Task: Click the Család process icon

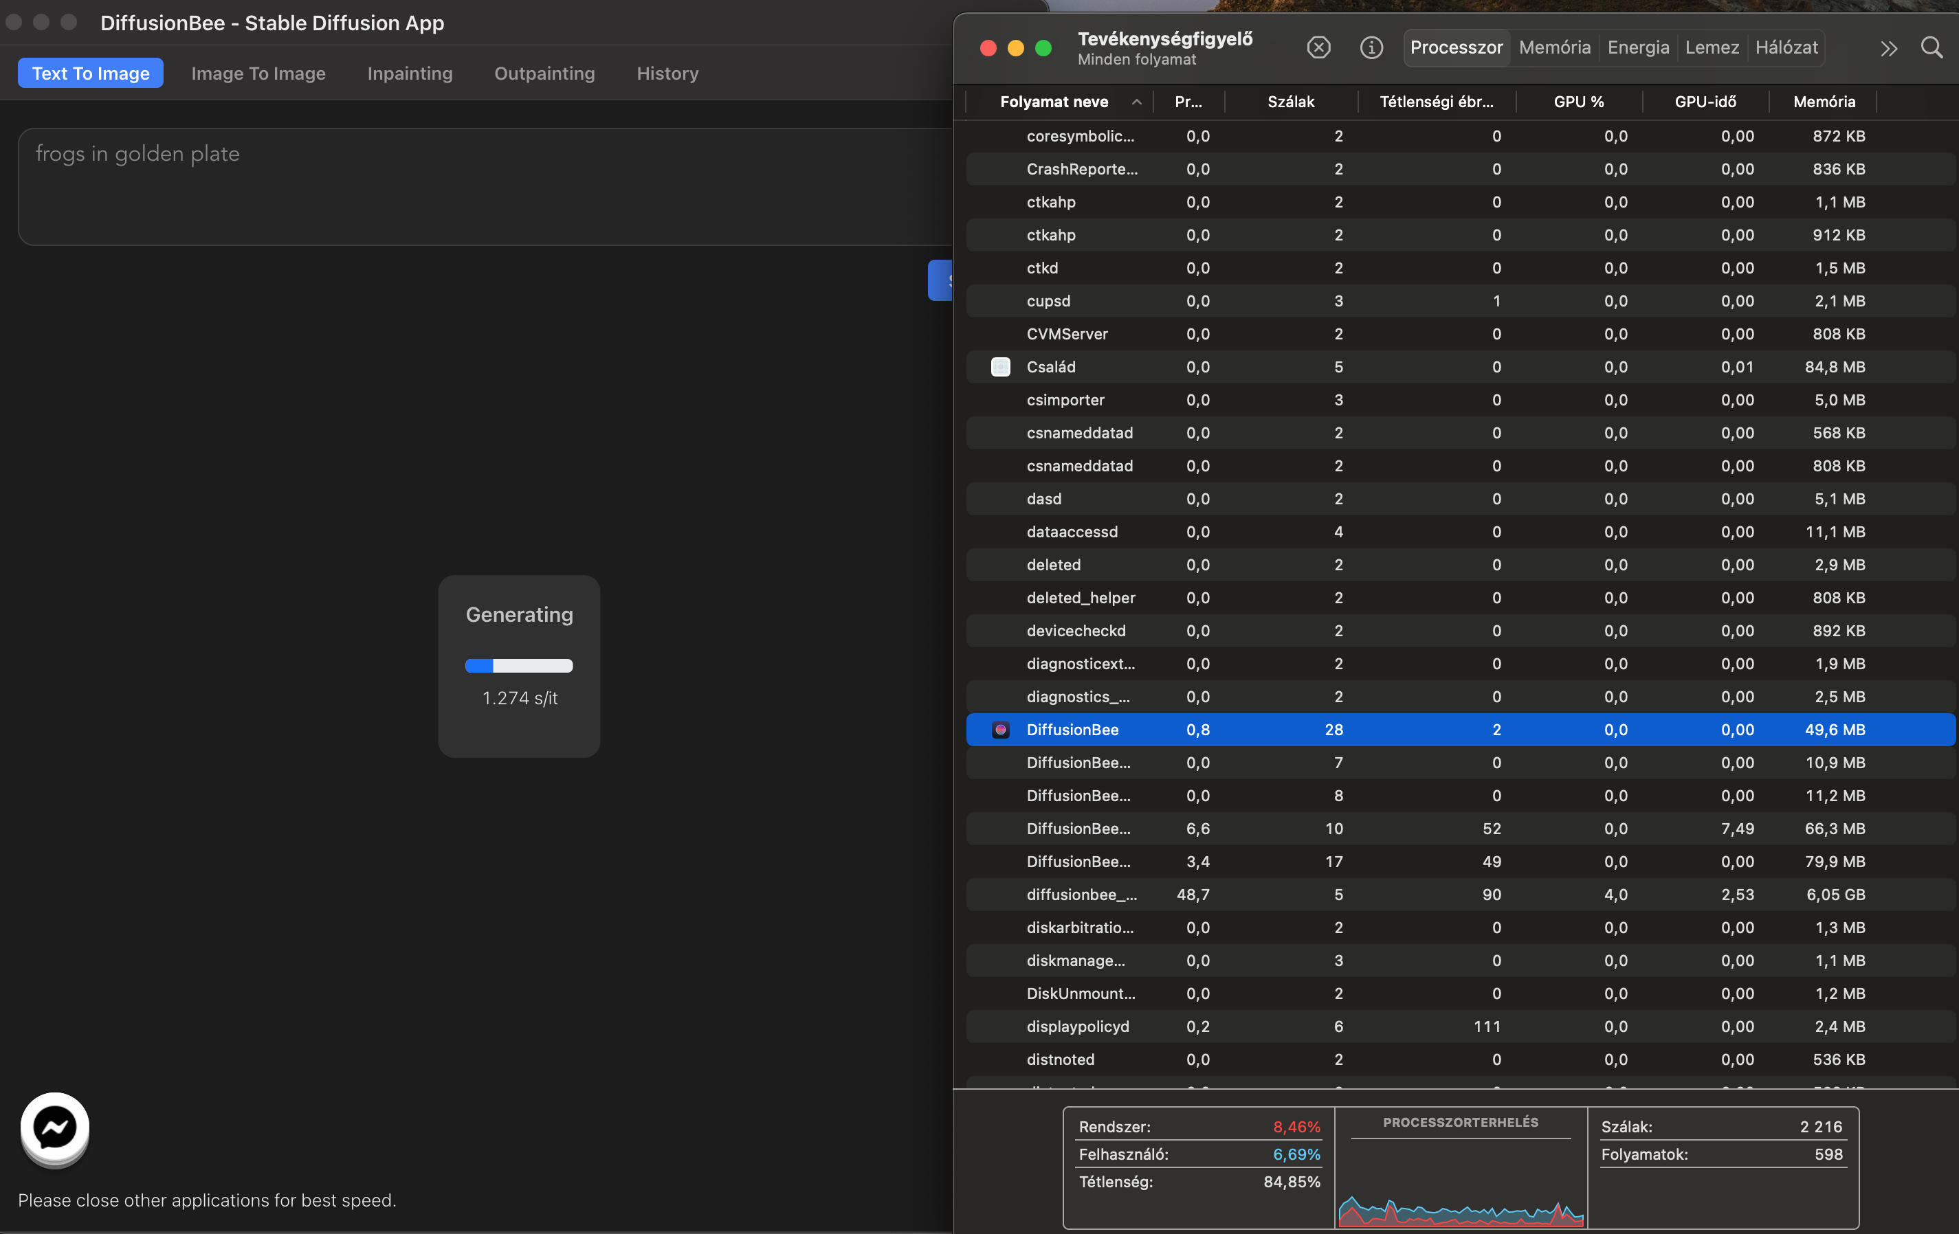Action: coord(1001,367)
